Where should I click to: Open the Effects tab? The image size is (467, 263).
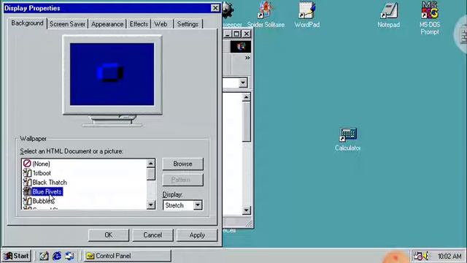click(139, 24)
